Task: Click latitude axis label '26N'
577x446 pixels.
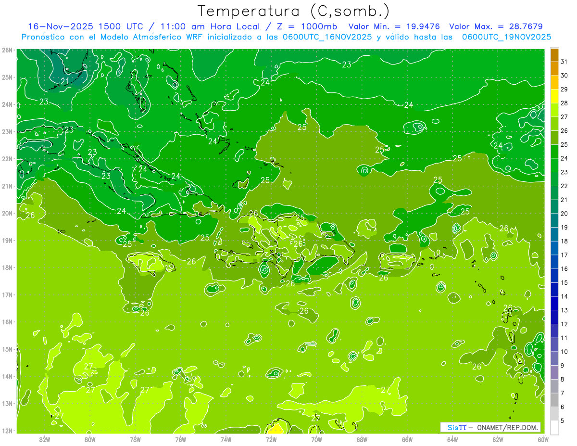Action: pyautogui.click(x=7, y=50)
